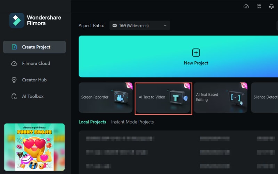The height and width of the screenshot is (174, 278).
Task: Click the Text Based Editing bracket icon
Action: click(x=236, y=98)
